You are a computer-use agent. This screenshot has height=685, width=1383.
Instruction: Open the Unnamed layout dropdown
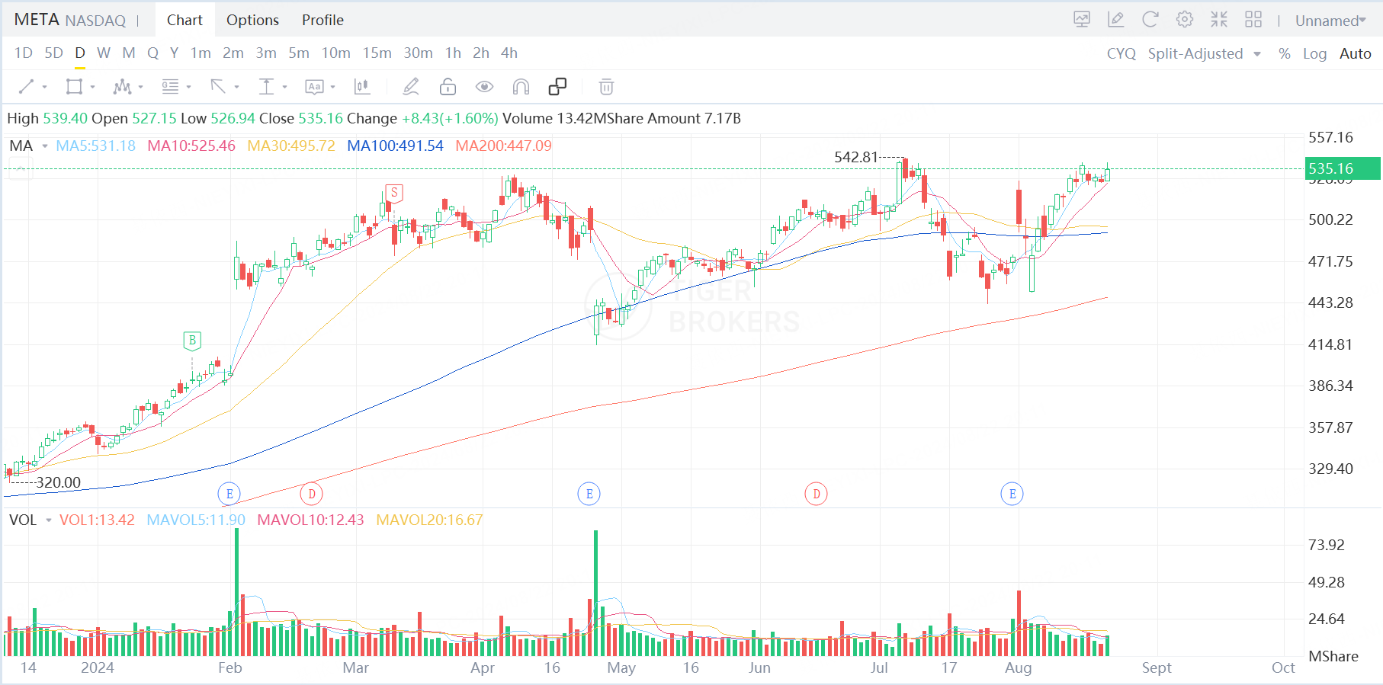(x=1330, y=21)
